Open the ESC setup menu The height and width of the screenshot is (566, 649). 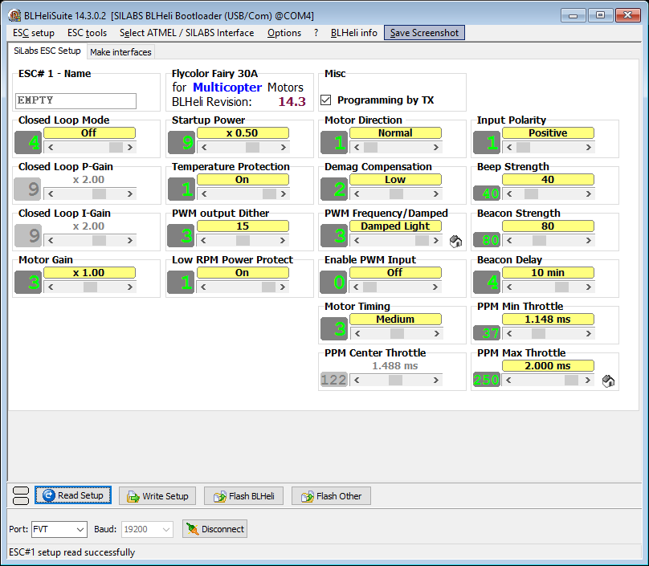[34, 33]
